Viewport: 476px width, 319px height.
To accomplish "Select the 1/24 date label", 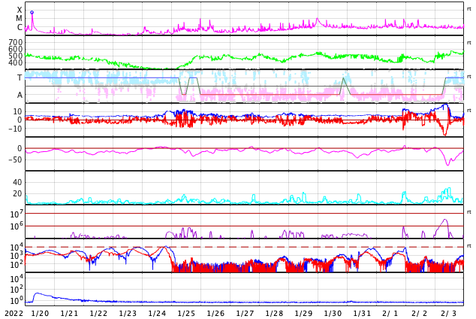I will coord(157,314).
